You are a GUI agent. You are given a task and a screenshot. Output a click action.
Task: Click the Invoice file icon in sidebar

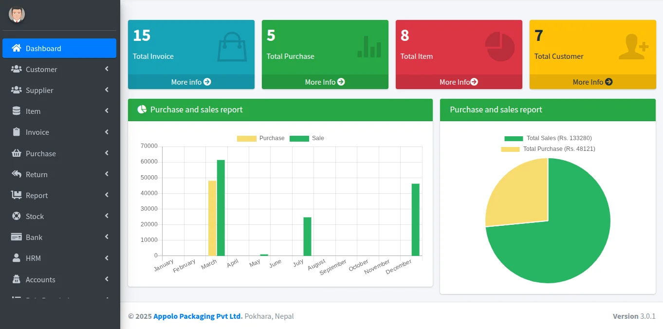coord(16,132)
